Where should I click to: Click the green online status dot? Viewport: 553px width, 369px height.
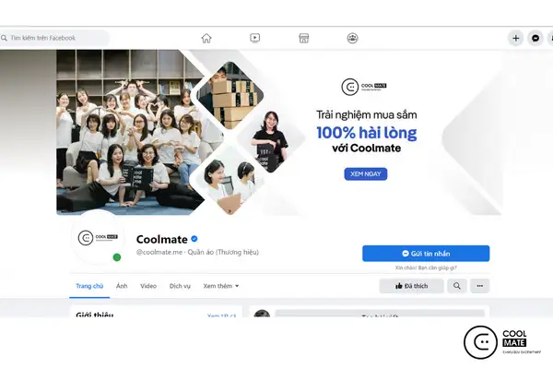pos(117,257)
